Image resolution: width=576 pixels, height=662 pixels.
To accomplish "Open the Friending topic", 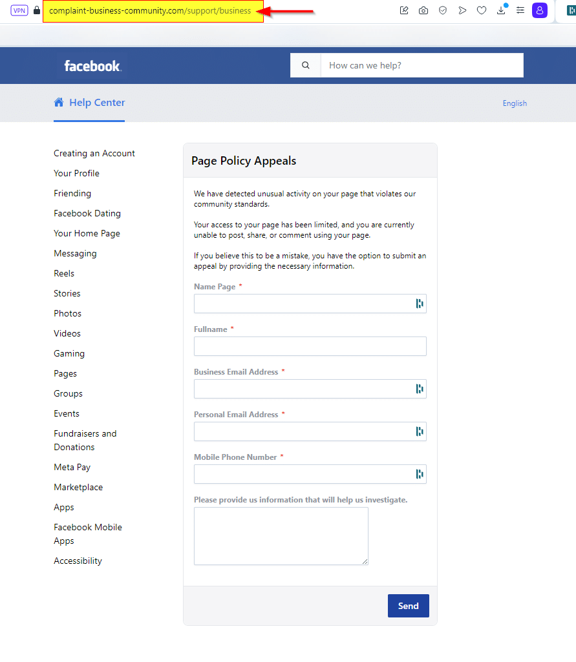I will tap(72, 193).
